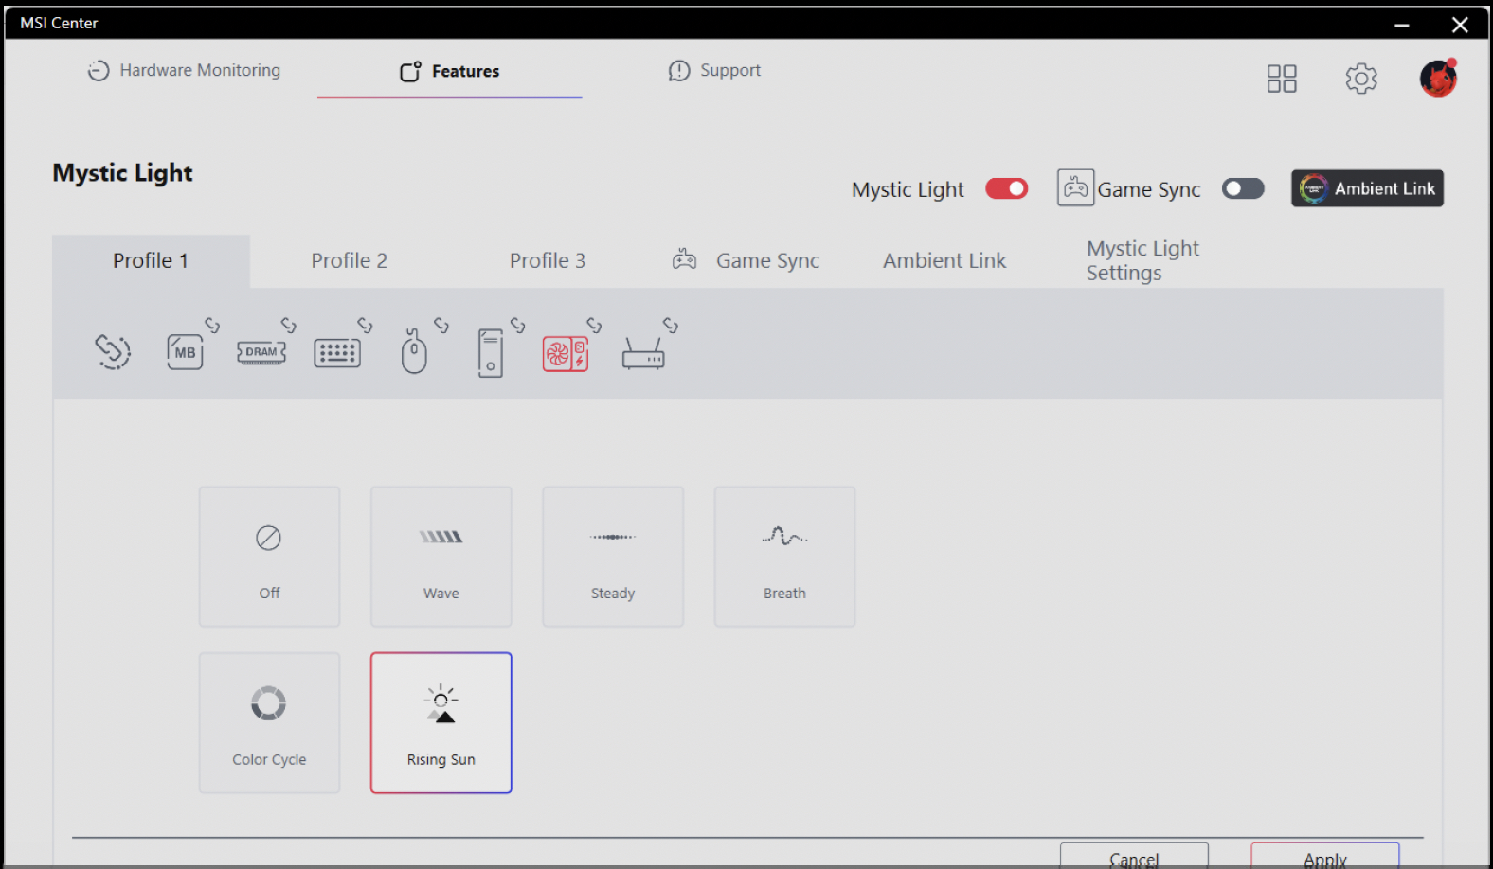The height and width of the screenshot is (869, 1493).
Task: Toggle the link icon above the MB device
Action: pos(212,325)
